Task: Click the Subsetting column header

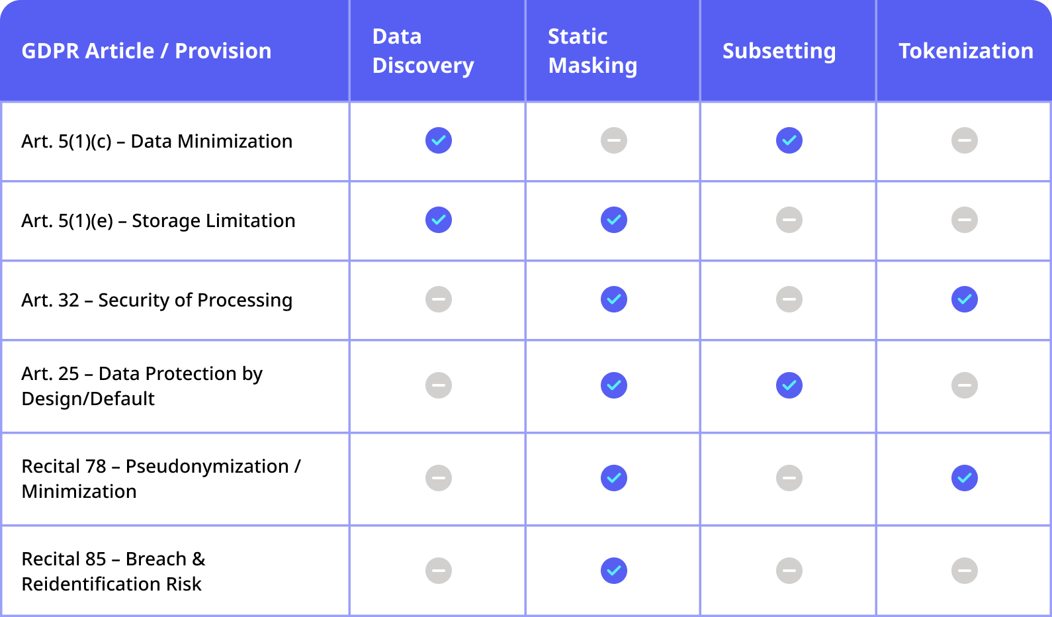Action: coord(779,51)
